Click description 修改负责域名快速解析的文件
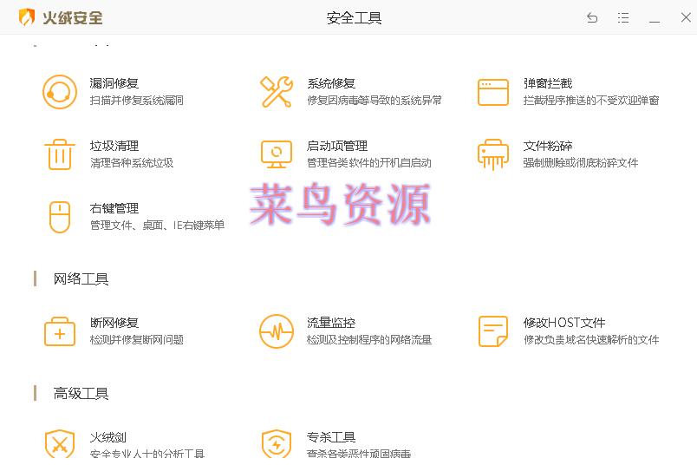Image resolution: width=697 pixels, height=465 pixels. click(x=591, y=340)
